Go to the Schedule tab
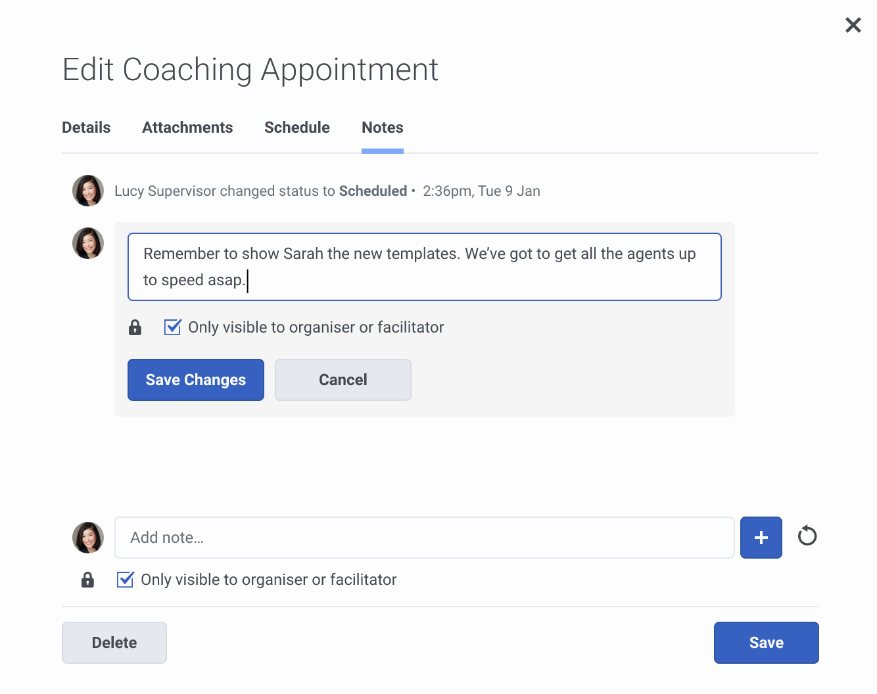 (297, 127)
